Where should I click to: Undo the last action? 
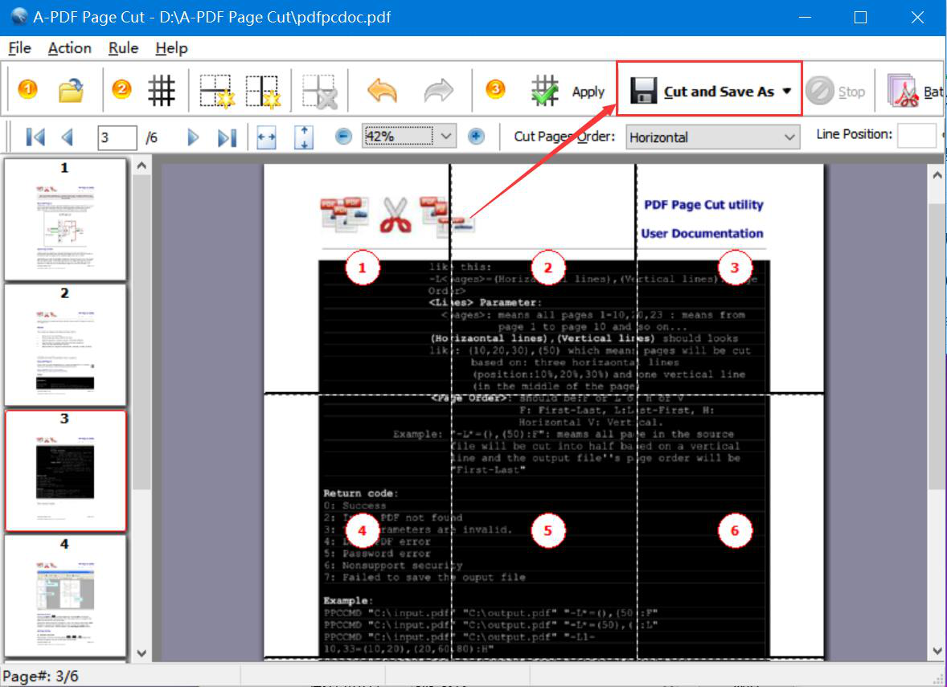(382, 91)
